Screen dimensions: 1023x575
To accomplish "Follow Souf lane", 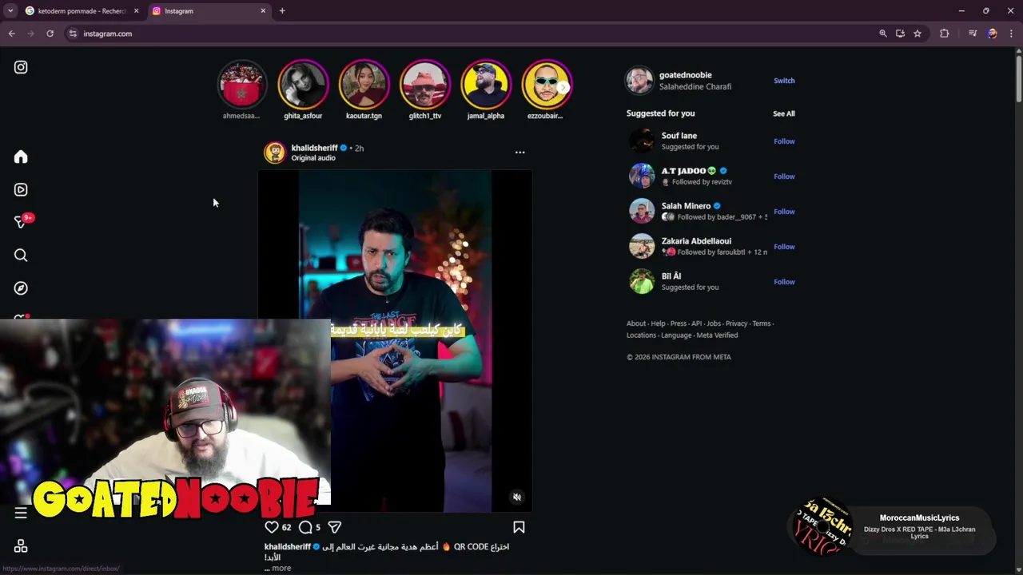I will [784, 141].
